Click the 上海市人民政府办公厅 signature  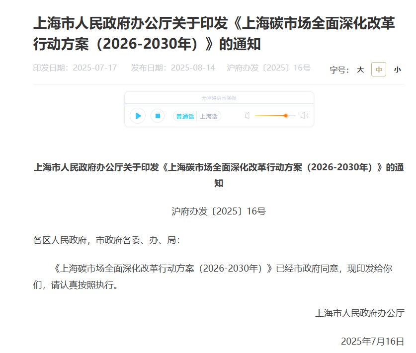359,313
